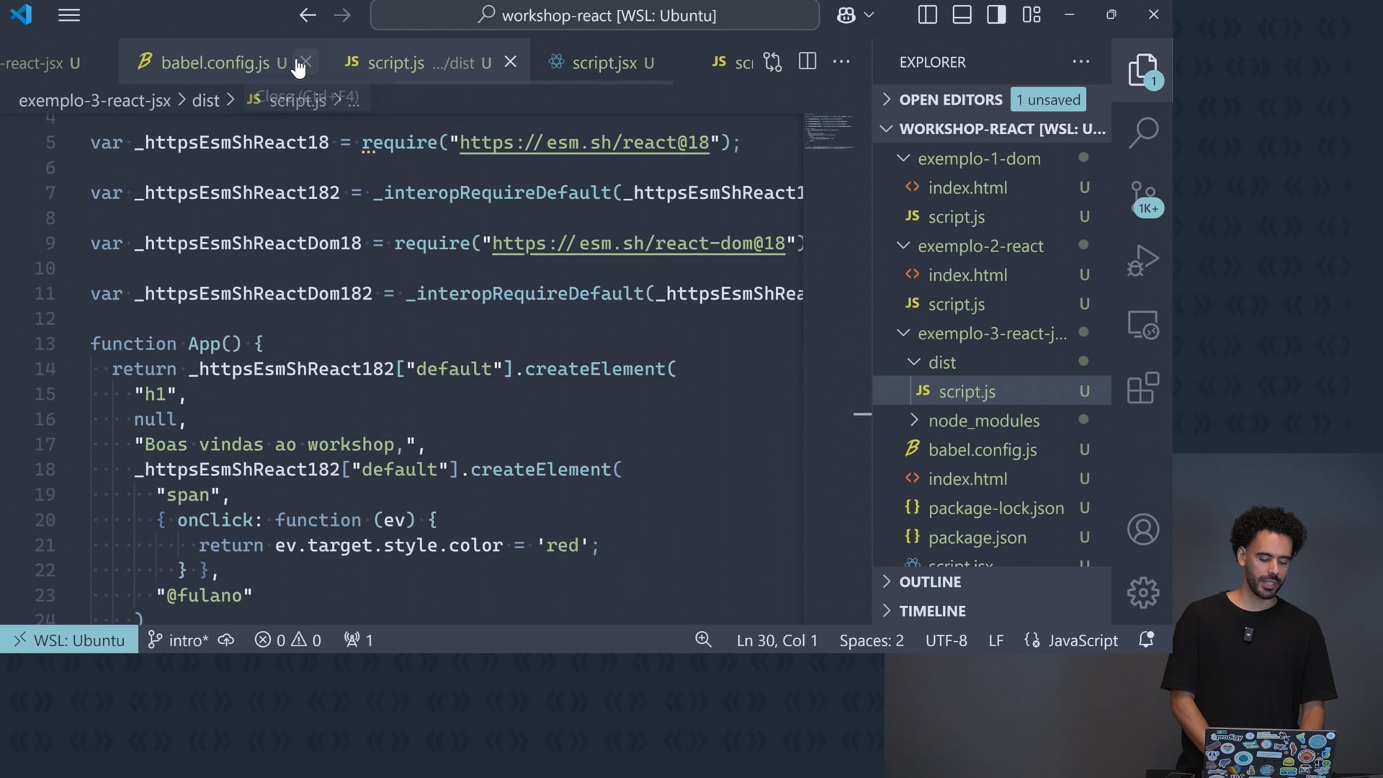Open the Run and Debug view
Screen dimensions: 1383x778
(x=1143, y=261)
